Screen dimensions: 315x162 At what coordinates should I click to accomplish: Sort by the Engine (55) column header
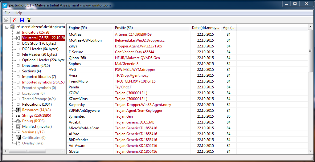tap(90, 28)
